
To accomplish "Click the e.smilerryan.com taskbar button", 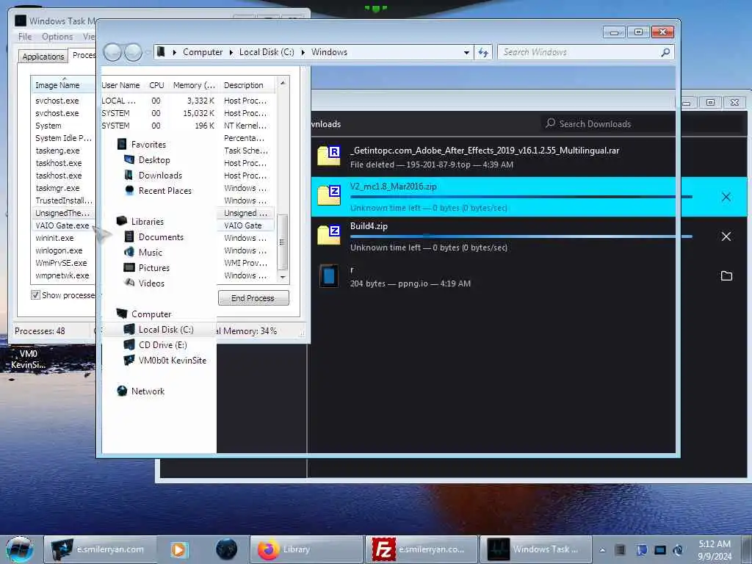I will (100, 549).
